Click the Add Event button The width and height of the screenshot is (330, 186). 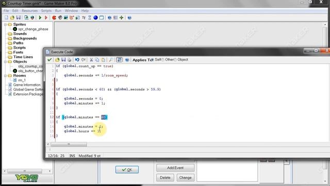tap(175, 167)
